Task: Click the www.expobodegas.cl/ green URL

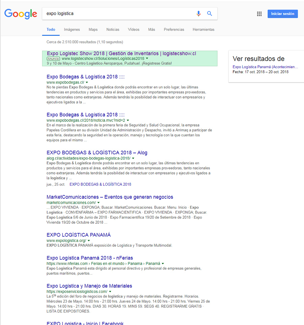Action: click(x=66, y=82)
